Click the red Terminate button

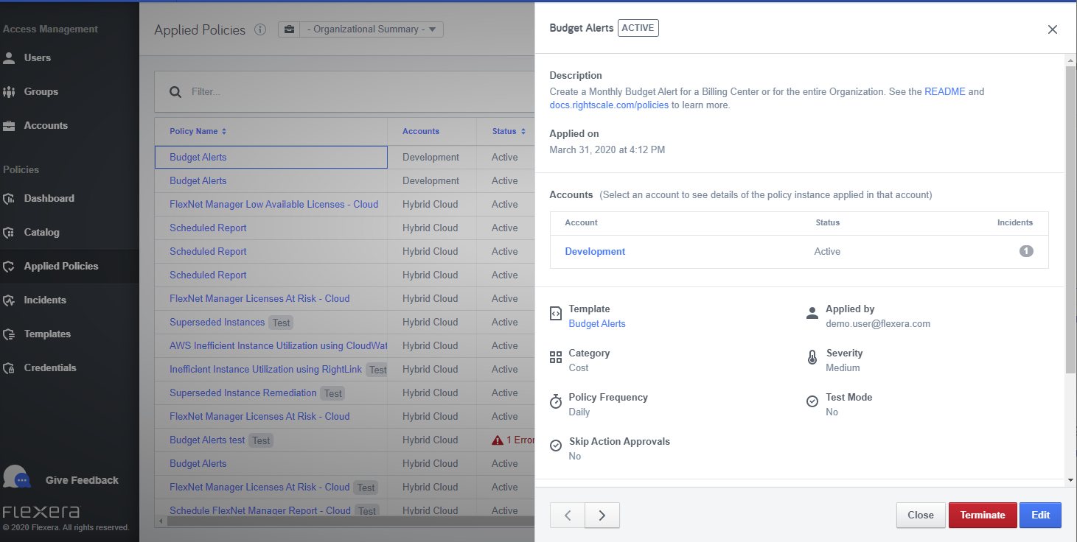pos(983,515)
